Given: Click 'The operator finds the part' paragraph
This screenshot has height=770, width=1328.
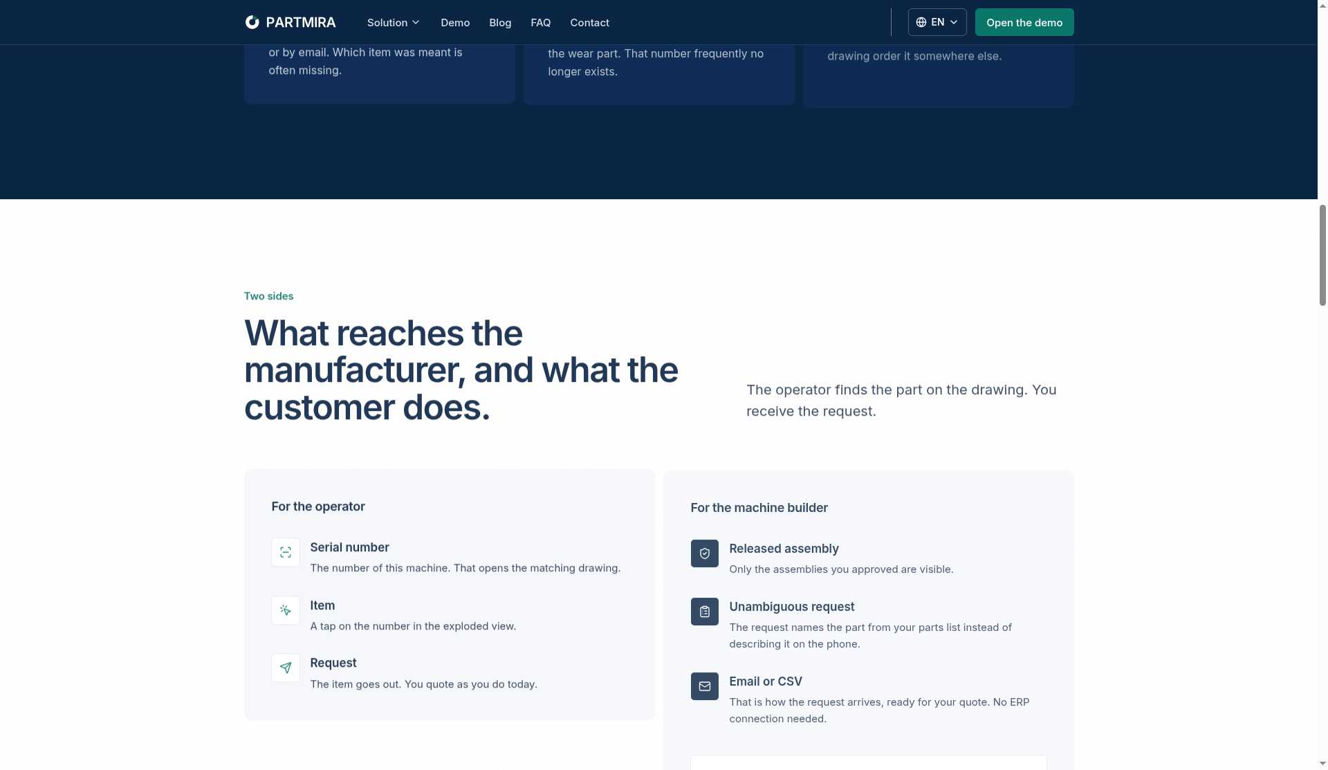Looking at the screenshot, I should tap(901, 401).
